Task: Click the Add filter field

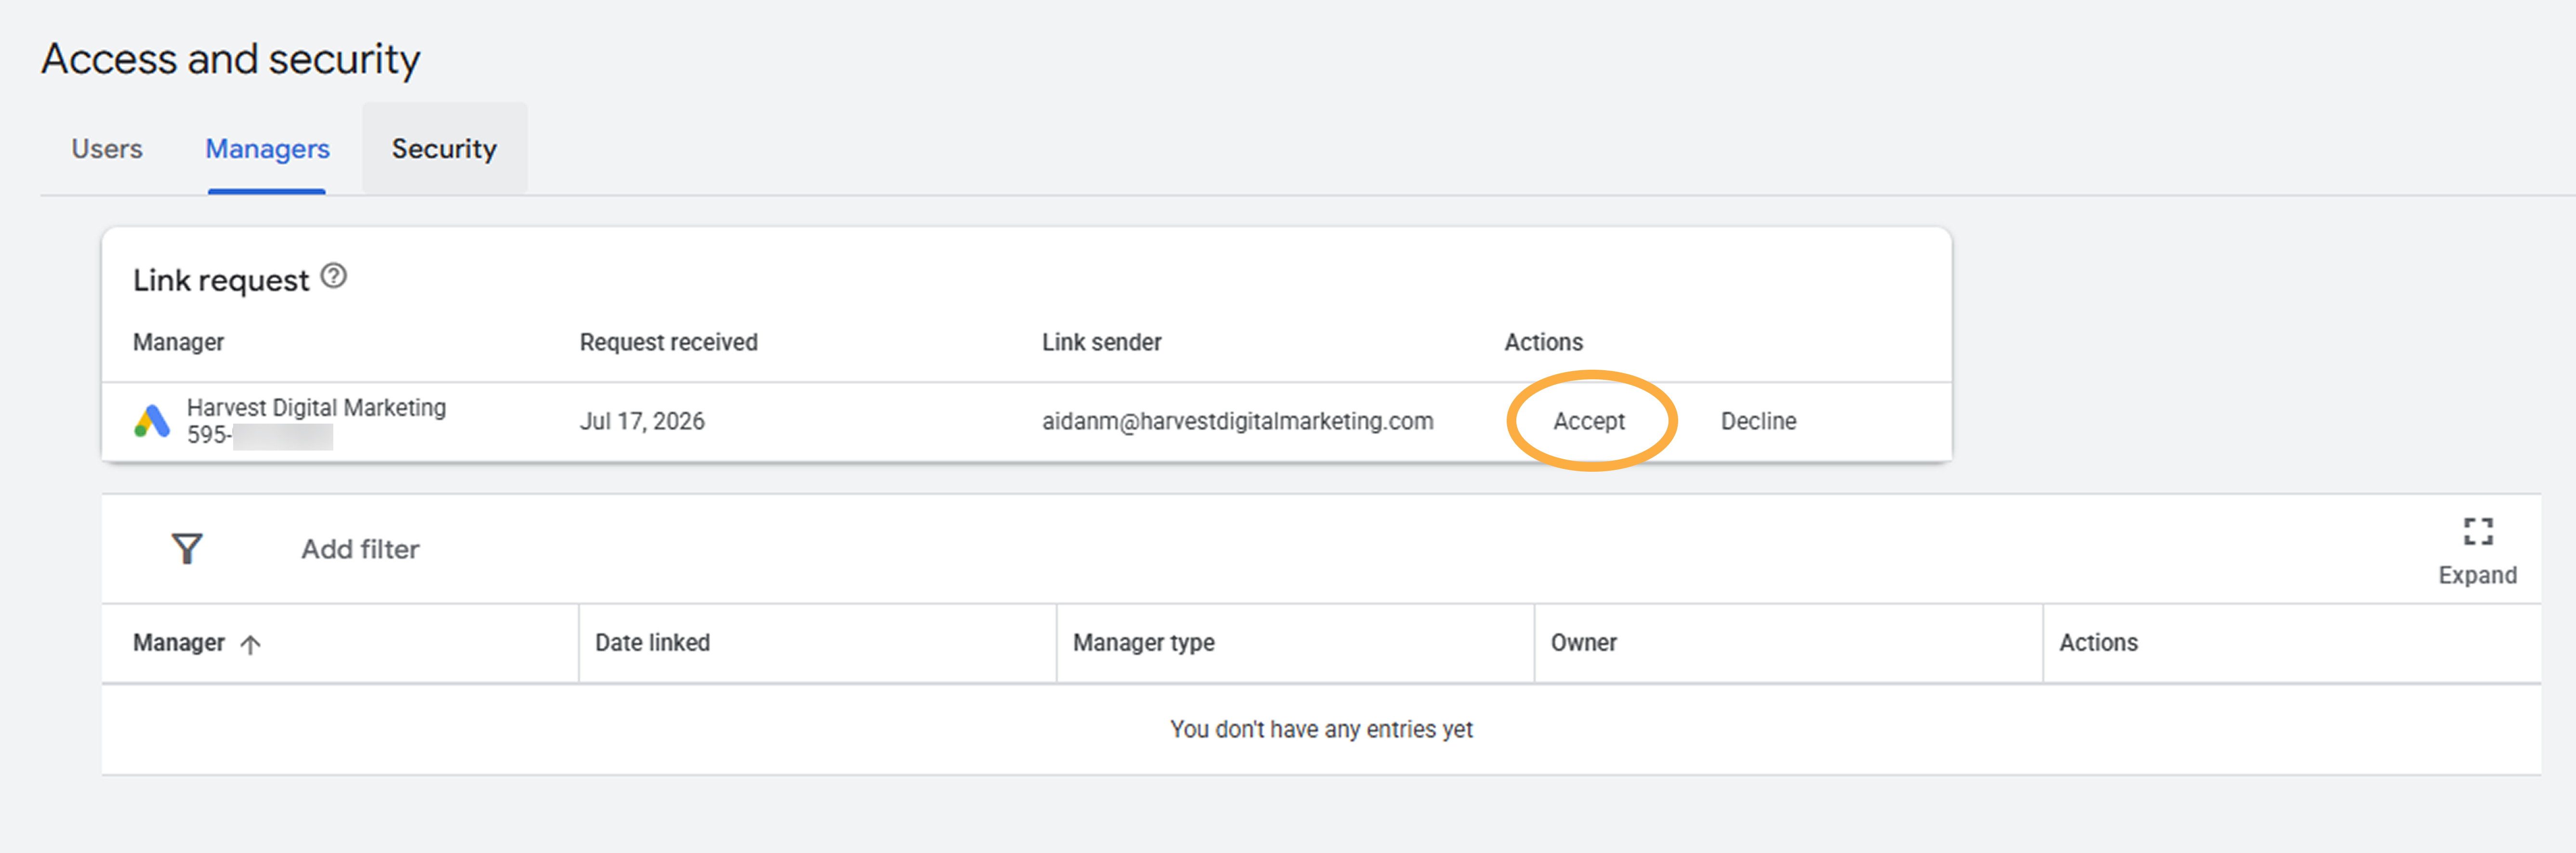Action: point(360,549)
